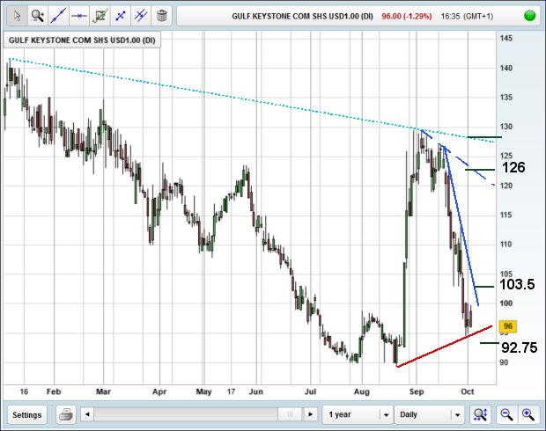
Task: Click the 96.00 (-1.29%) price text
Action: [x=406, y=17]
